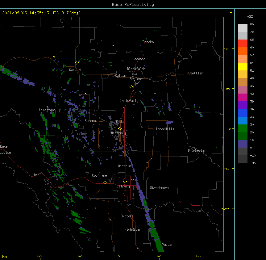Click yellow diamond marker south of RedDeer
The width and height of the screenshot is (266, 260).
pyautogui.click(x=131, y=87)
